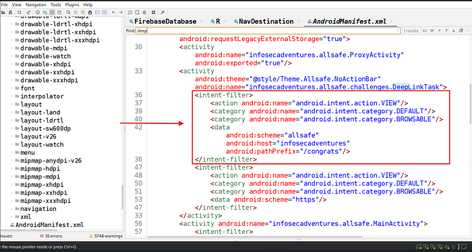The width and height of the screenshot is (472, 252).
Task: Expand the drawable-ldrtl-xhdpi folder
Action: [x=11, y=24]
